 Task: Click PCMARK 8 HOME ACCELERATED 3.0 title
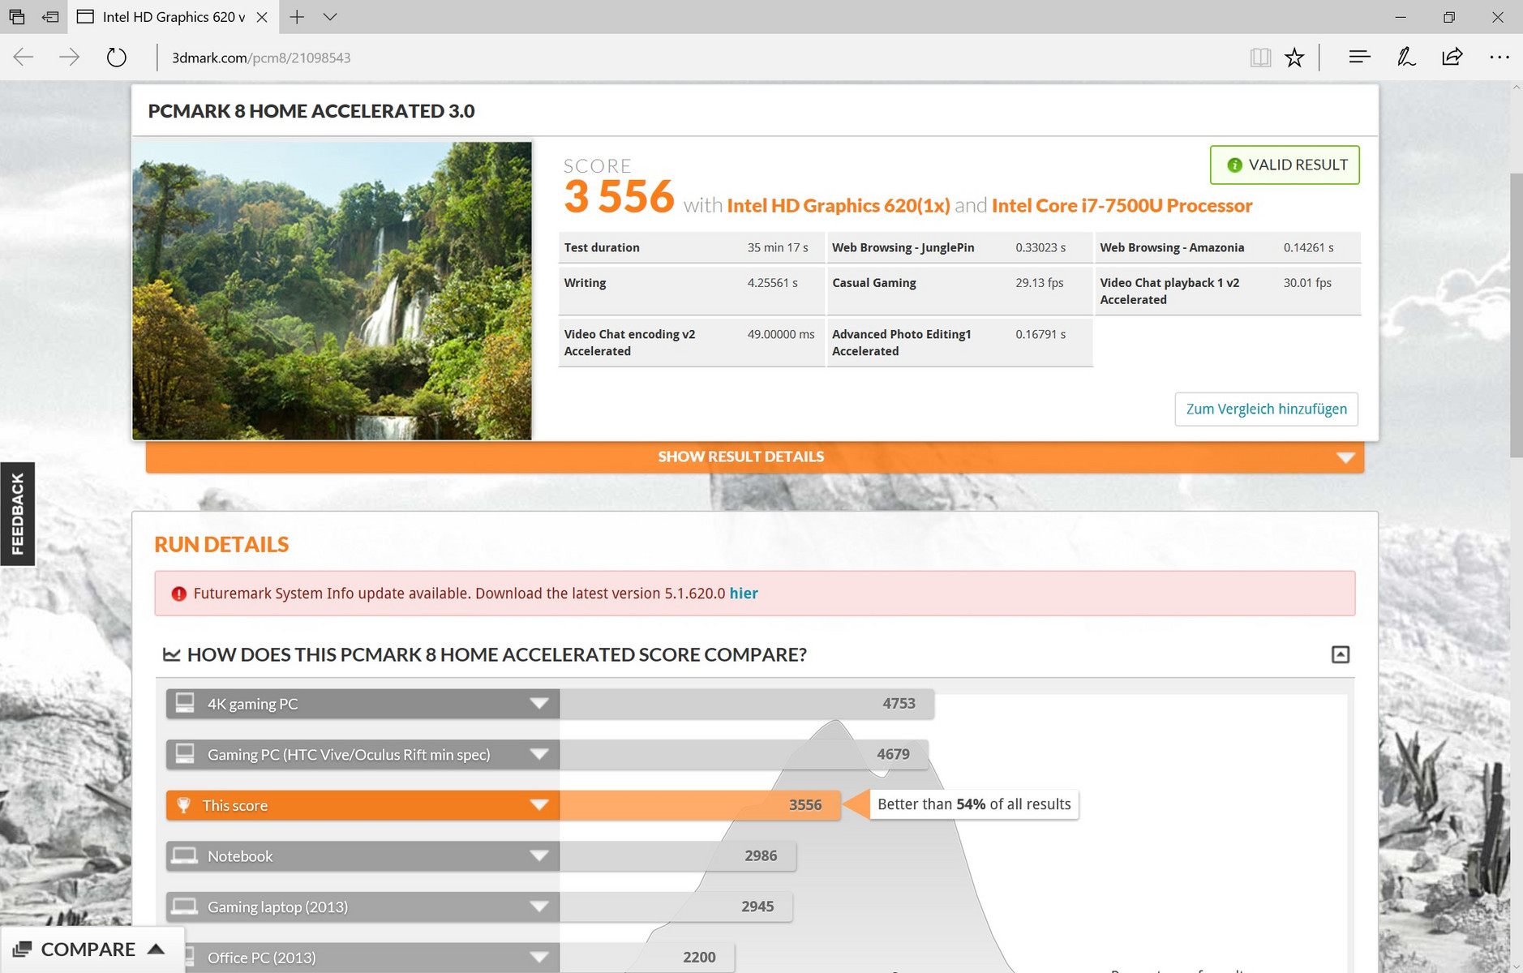coord(311,111)
